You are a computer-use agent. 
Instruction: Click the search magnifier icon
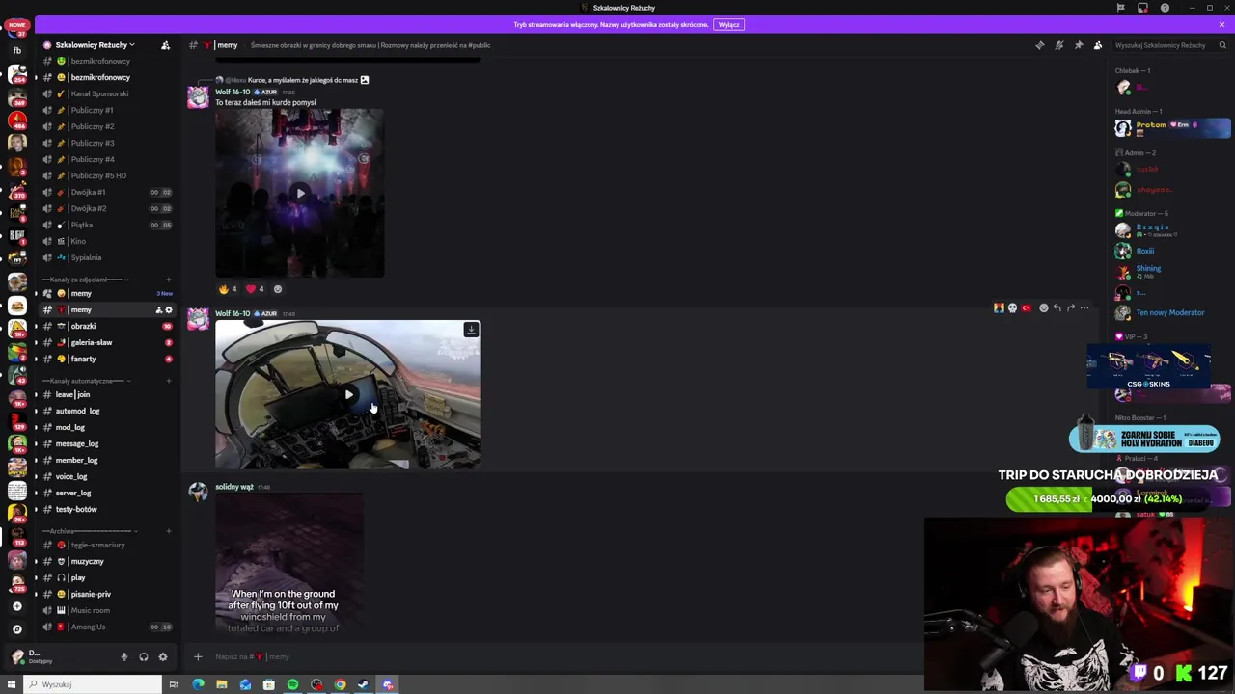tap(1221, 45)
